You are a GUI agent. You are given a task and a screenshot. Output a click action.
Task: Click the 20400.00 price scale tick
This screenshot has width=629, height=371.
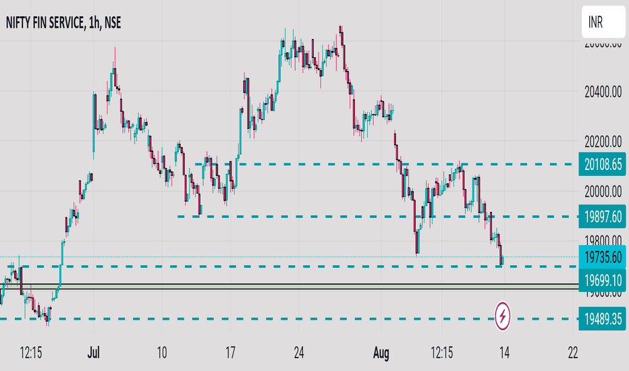coord(603,92)
